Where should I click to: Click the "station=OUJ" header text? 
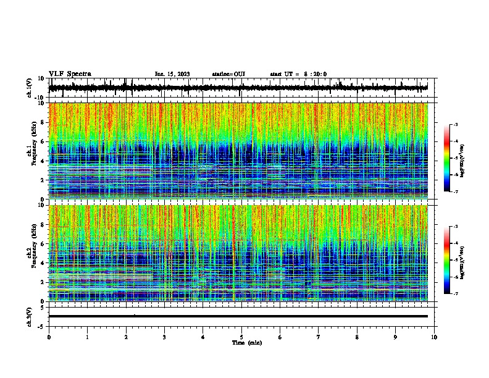[x=228, y=74]
